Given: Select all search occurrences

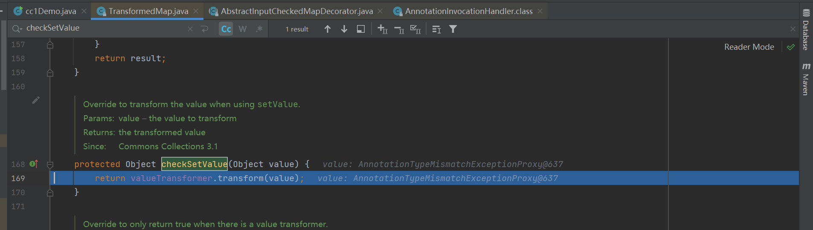Looking at the screenshot, I should [x=415, y=29].
